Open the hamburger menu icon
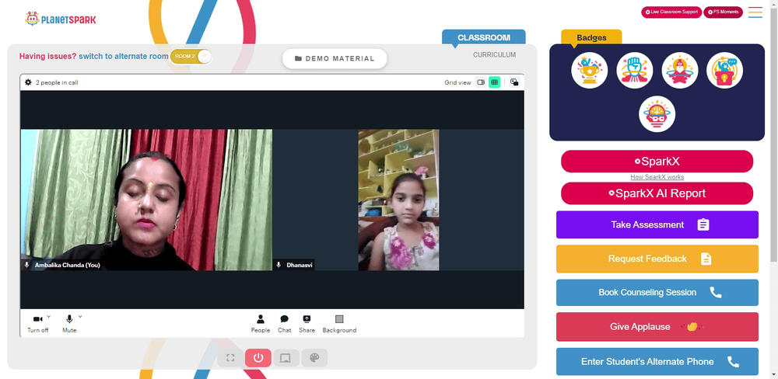Viewport: 778px width, 379px height. point(755,12)
